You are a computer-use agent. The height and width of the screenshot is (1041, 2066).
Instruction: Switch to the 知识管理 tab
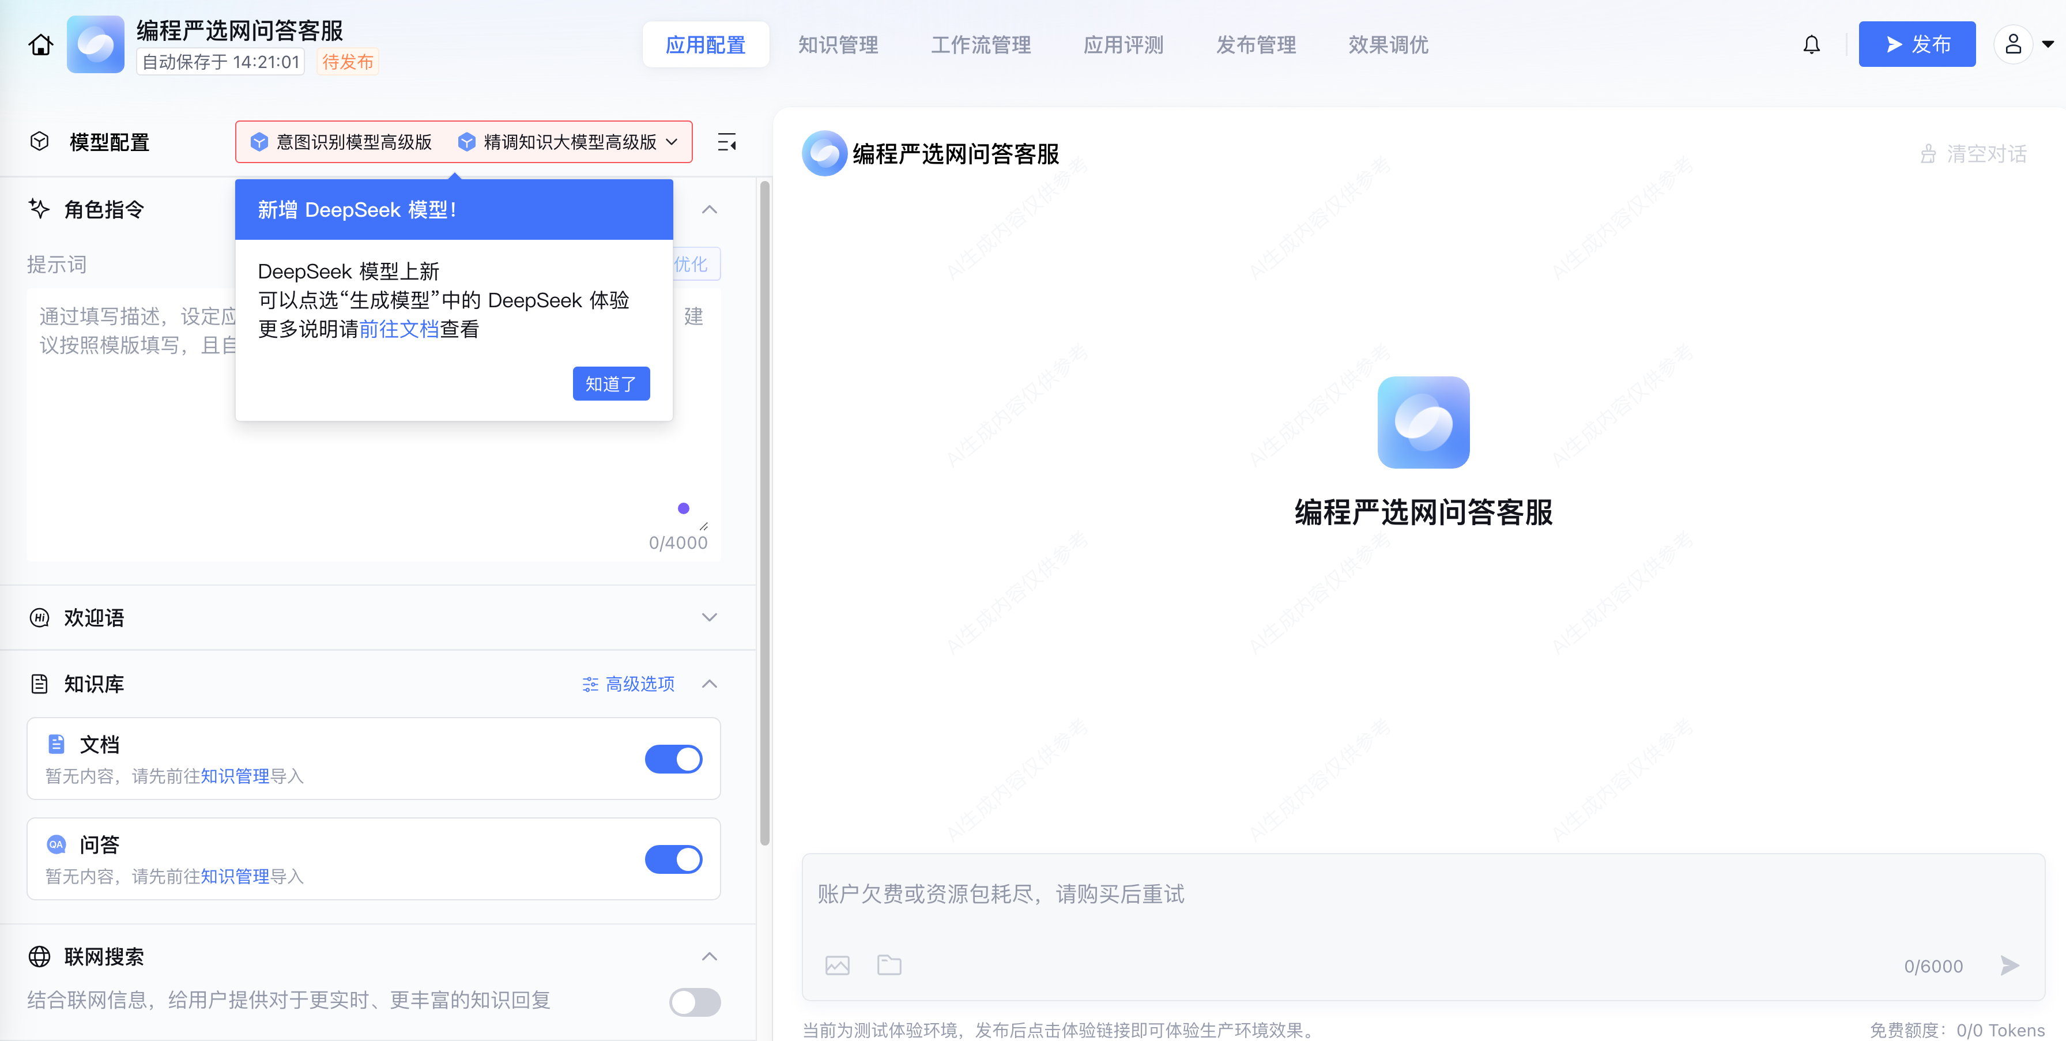tap(838, 45)
